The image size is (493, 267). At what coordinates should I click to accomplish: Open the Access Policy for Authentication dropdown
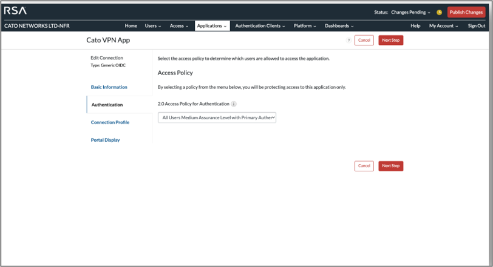[217, 117]
